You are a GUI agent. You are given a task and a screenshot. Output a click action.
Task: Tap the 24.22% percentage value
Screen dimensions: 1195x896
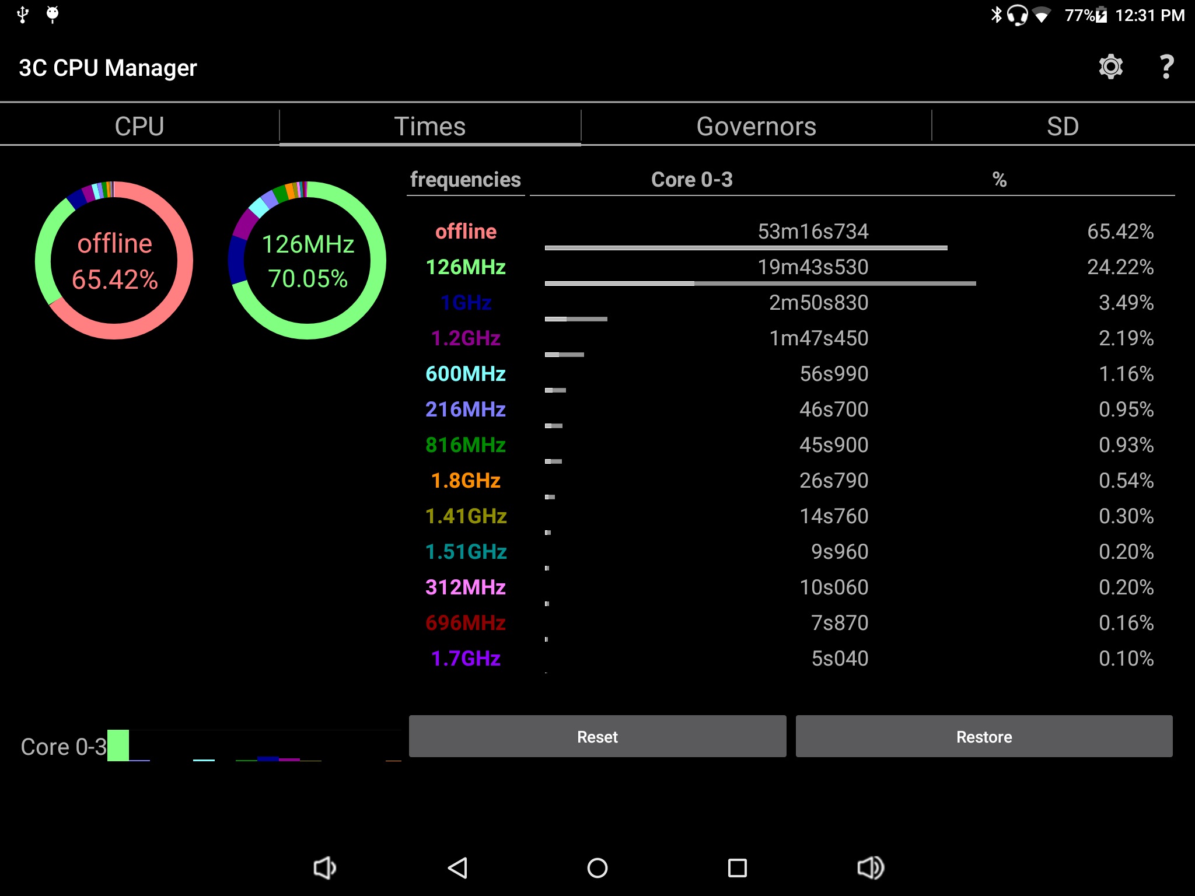coord(1120,267)
